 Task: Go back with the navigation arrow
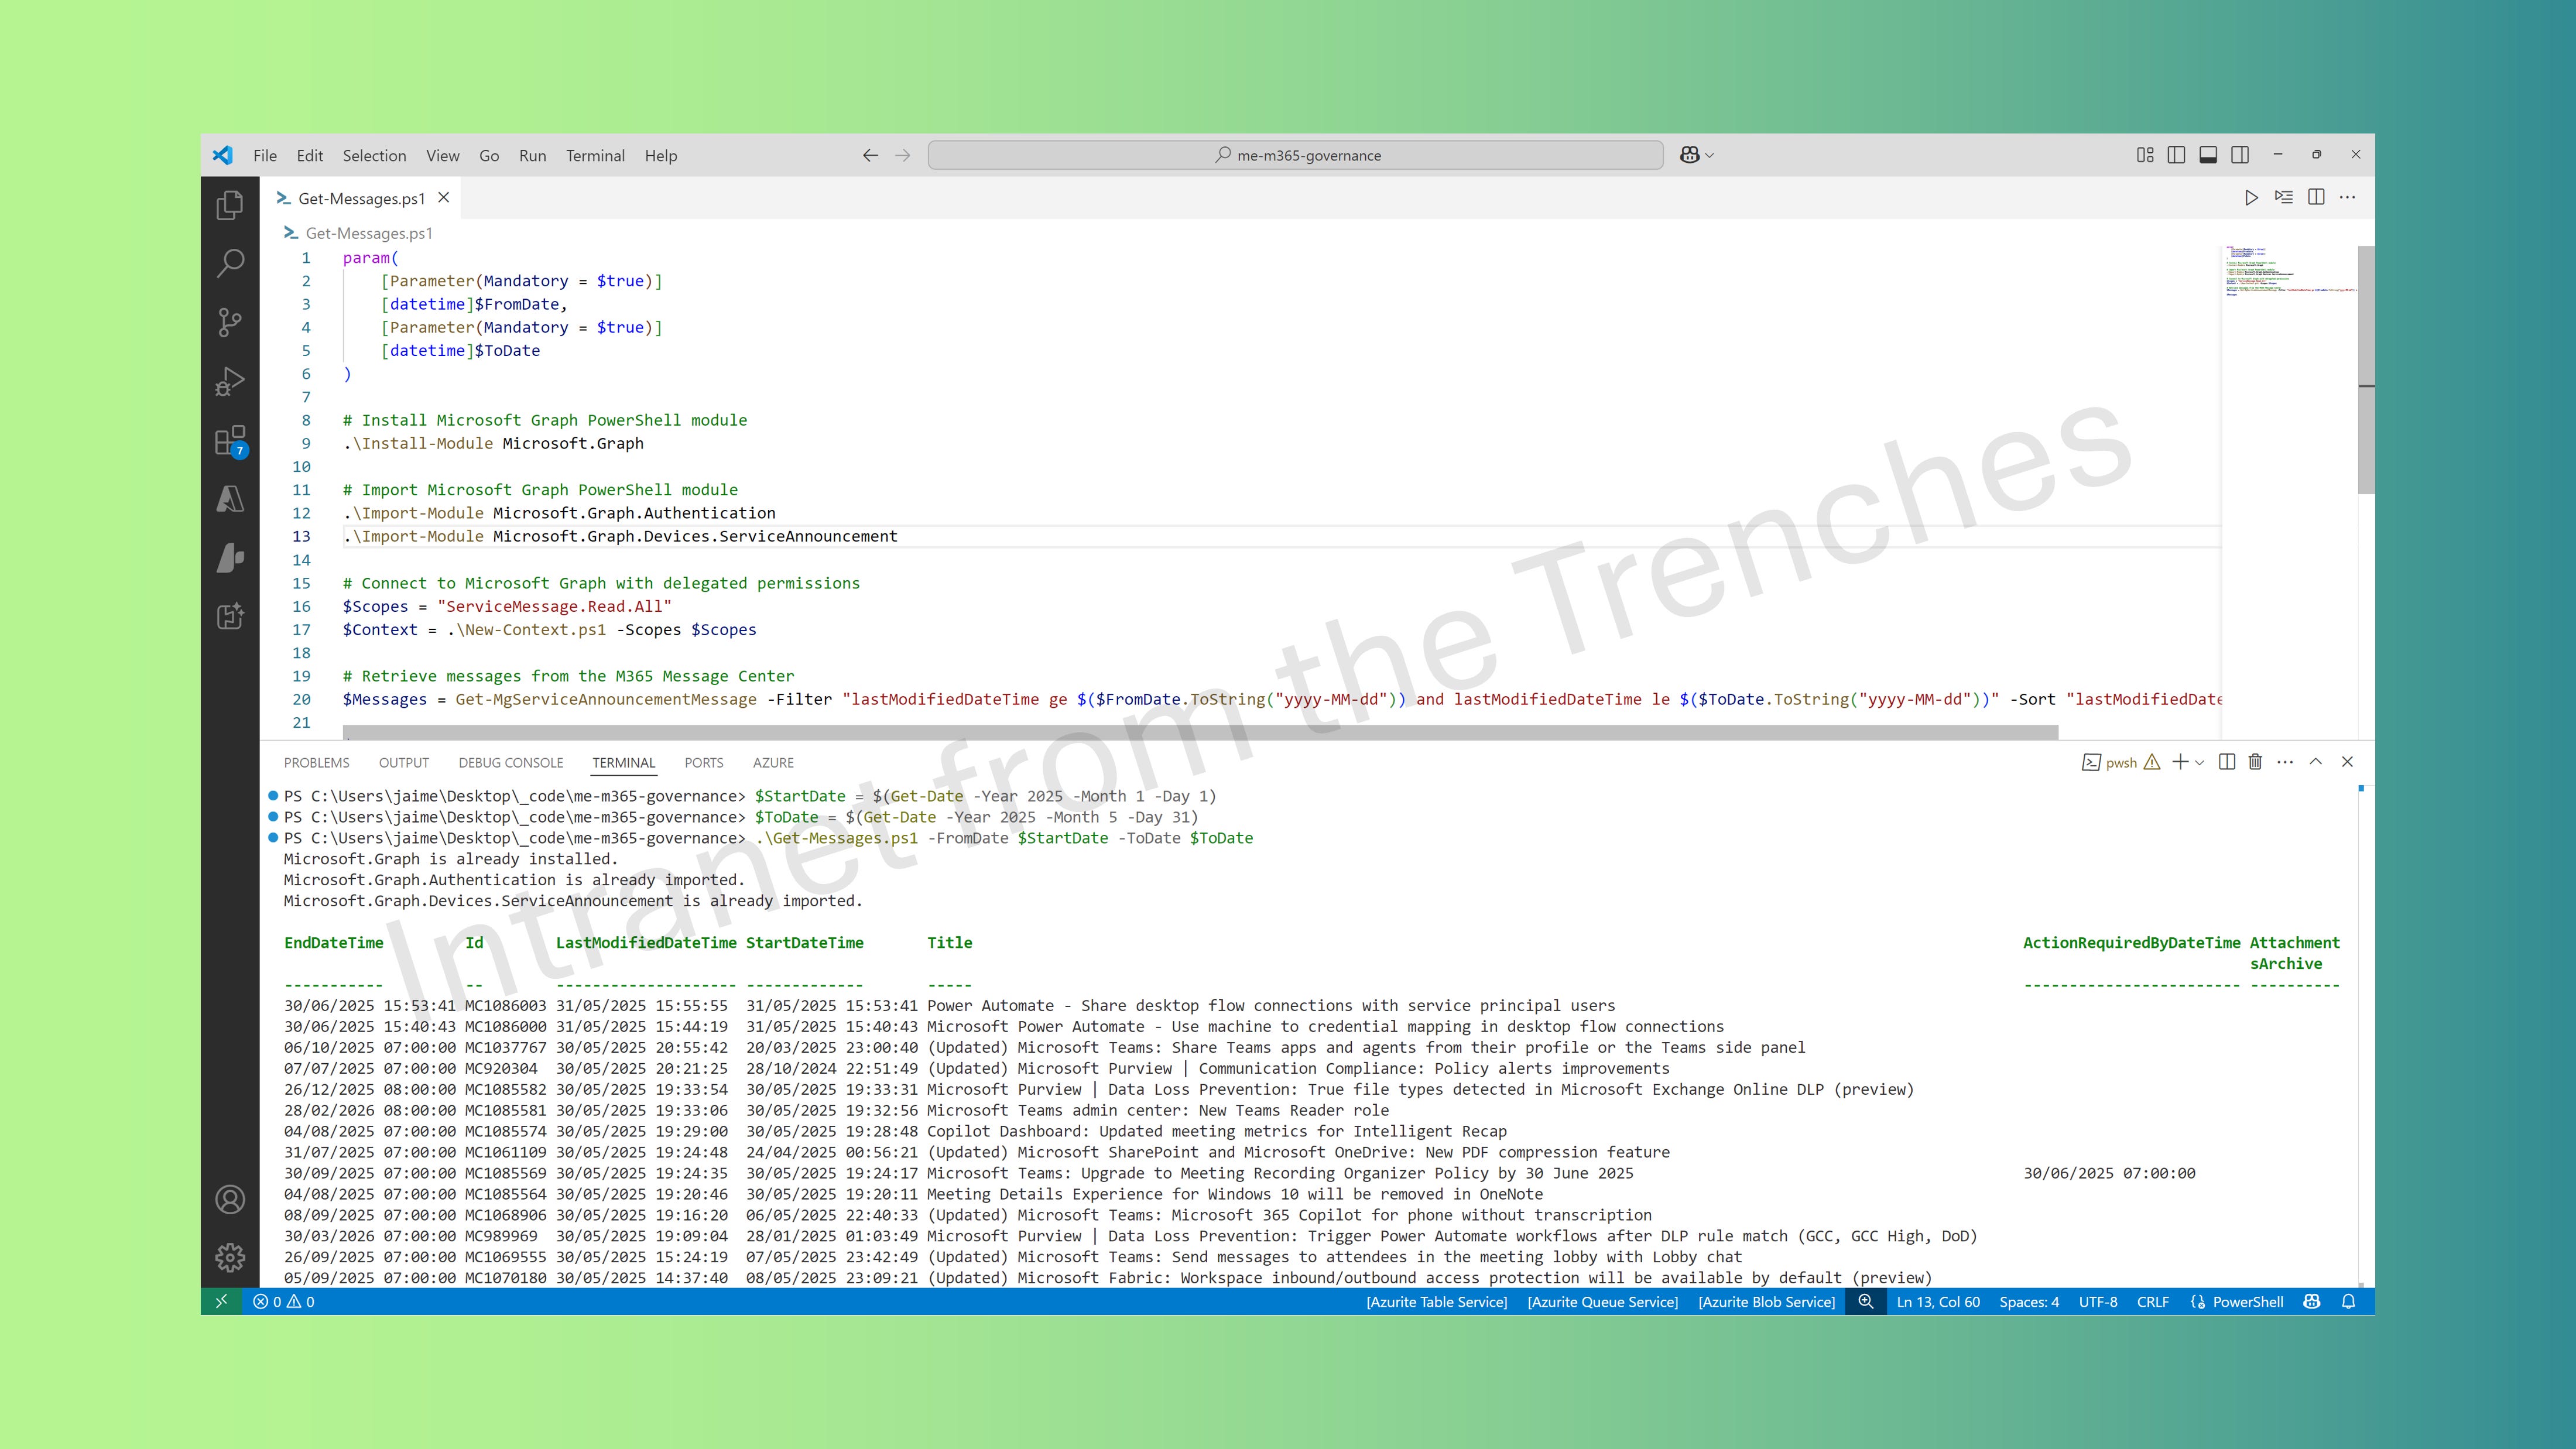(870, 155)
